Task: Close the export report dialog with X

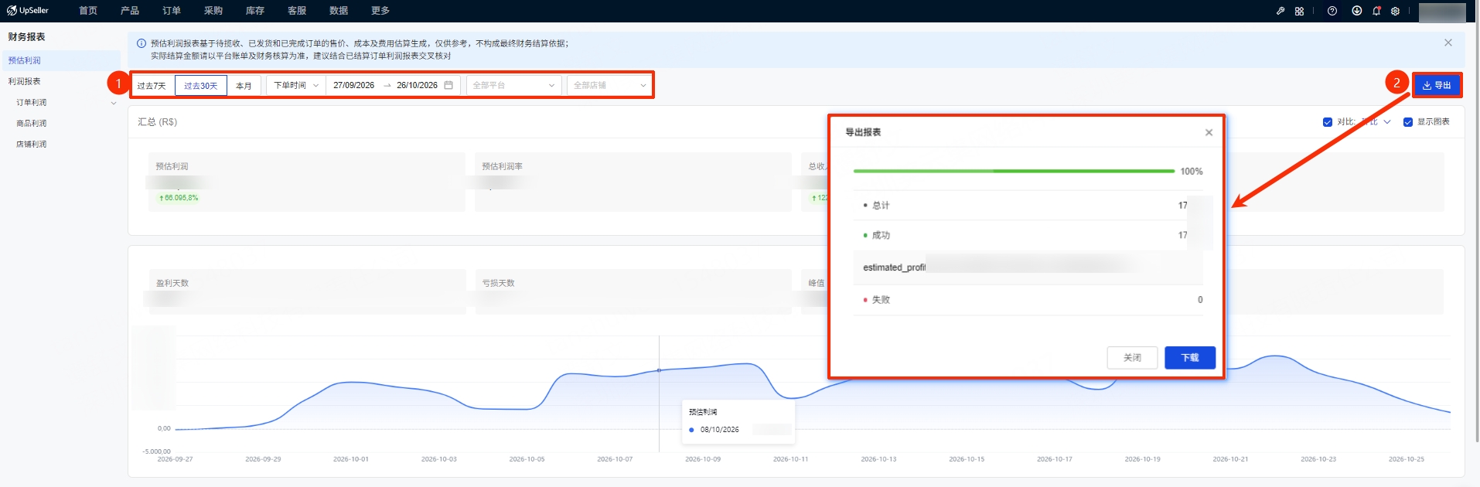Action: [1209, 132]
